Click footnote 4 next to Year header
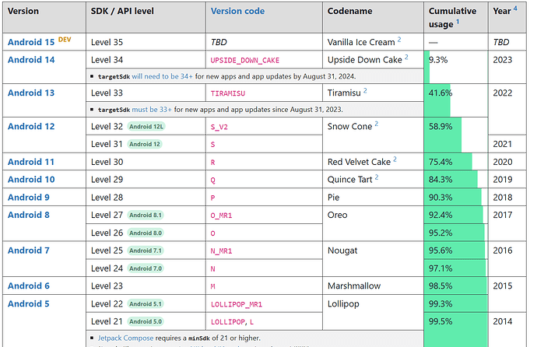Image resolution: width=537 pixels, height=347 pixels. [515, 9]
